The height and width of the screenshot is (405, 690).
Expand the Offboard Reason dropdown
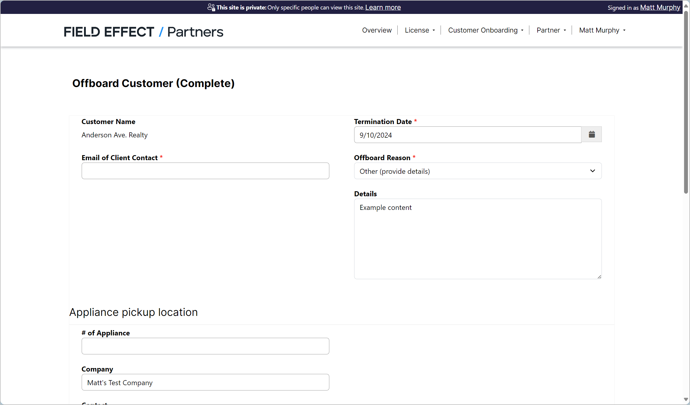(478, 171)
